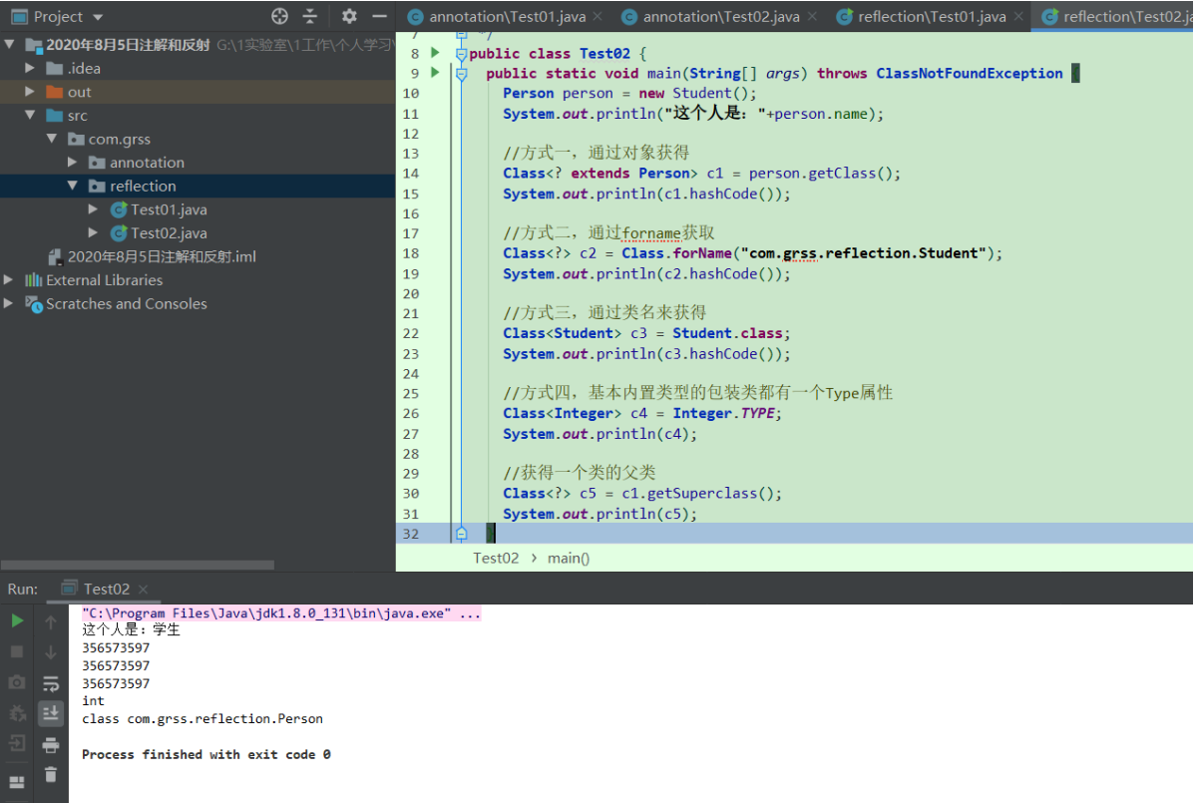Expand the .idea folder

pyautogui.click(x=30, y=68)
